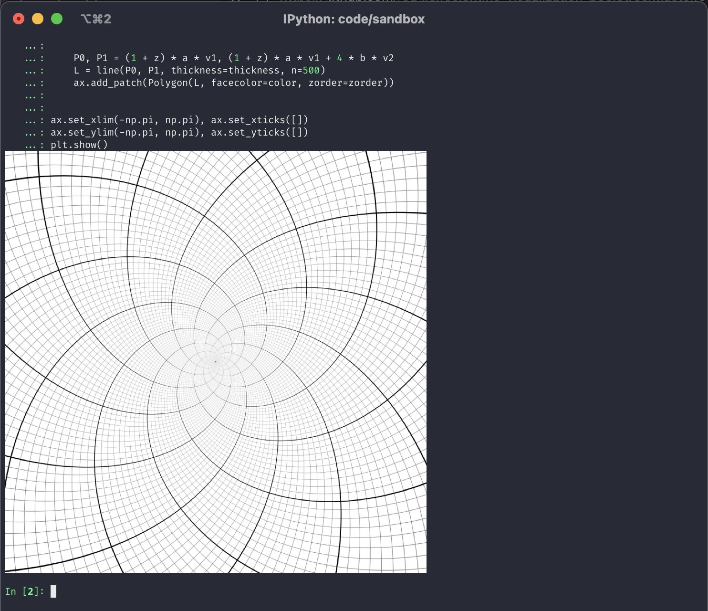Click the spiral plot image center point
708x611 pixels.
click(x=216, y=362)
